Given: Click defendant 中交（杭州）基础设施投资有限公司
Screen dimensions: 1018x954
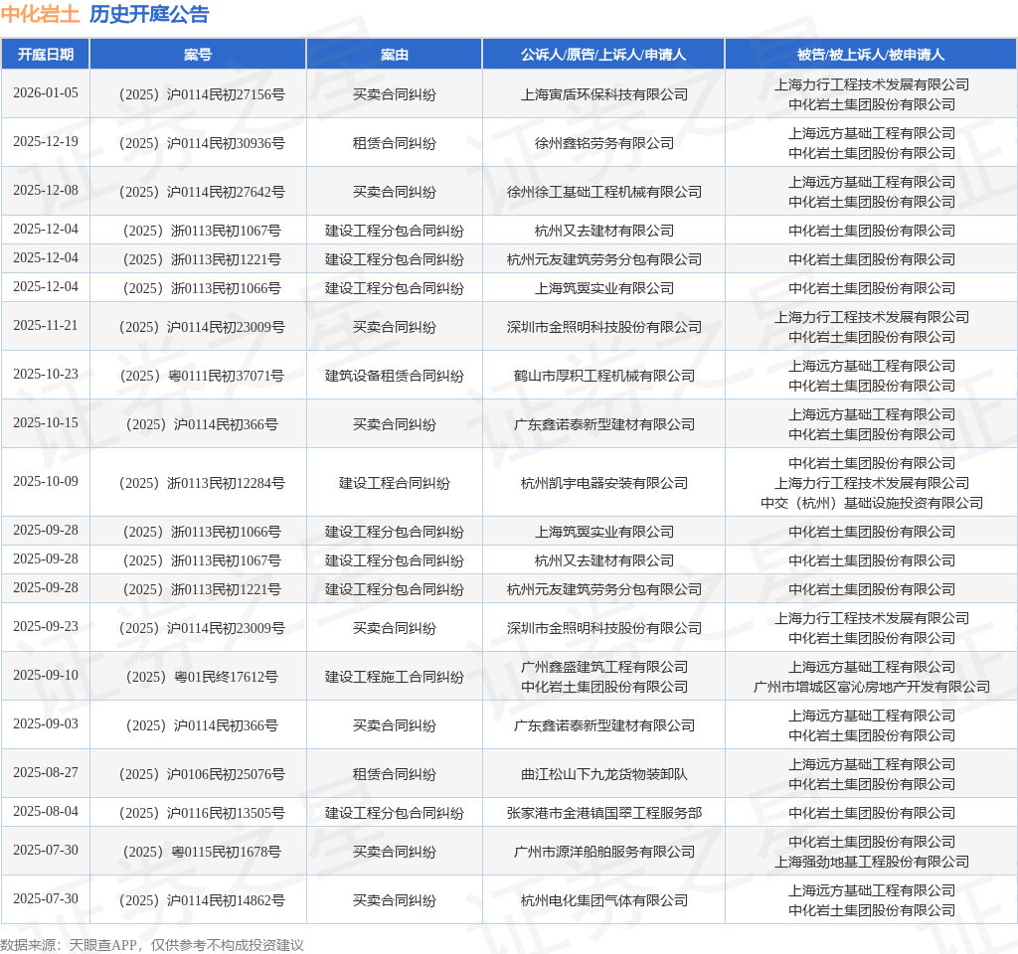Looking at the screenshot, I should pyautogui.click(x=871, y=503).
